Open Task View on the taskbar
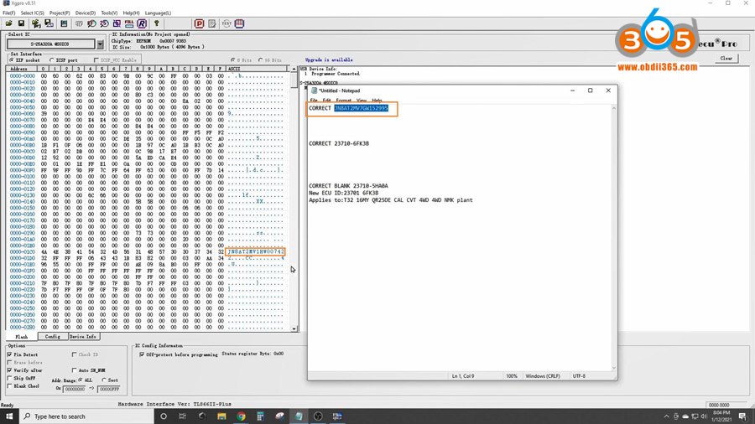 coord(183,416)
